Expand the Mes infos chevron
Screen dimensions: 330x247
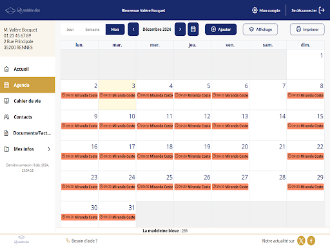coord(49,149)
